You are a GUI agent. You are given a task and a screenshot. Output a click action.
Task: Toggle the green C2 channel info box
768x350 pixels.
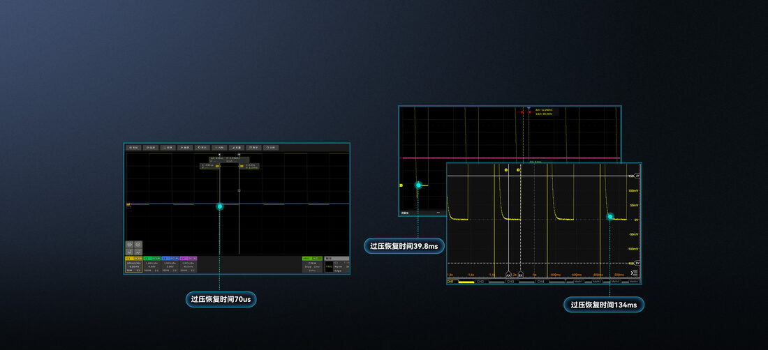coord(152,264)
